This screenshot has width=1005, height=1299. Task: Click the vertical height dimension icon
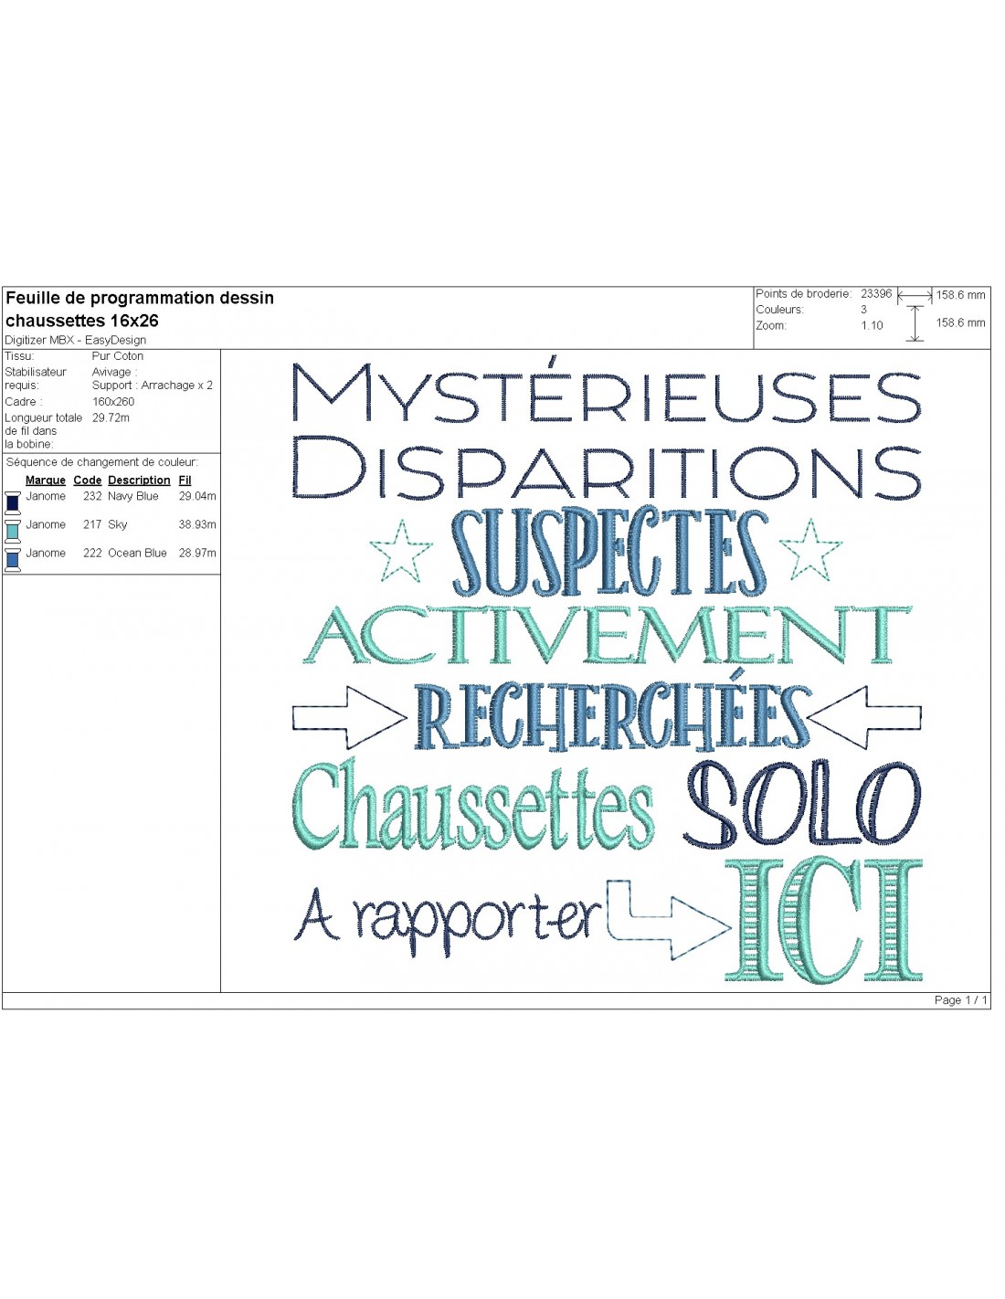pyautogui.click(x=915, y=323)
